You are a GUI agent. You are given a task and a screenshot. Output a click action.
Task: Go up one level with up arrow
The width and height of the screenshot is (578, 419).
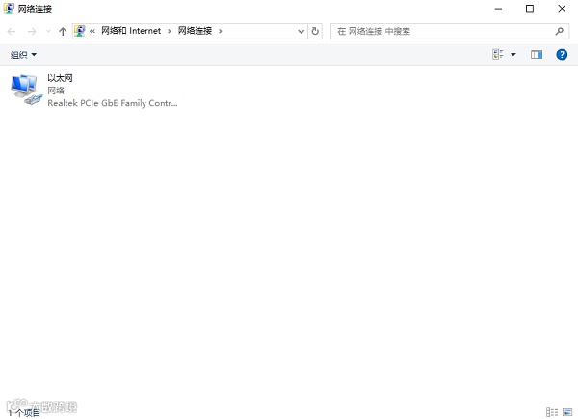[x=63, y=32]
